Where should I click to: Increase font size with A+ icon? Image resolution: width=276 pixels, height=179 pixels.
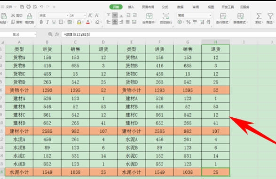point(90,16)
